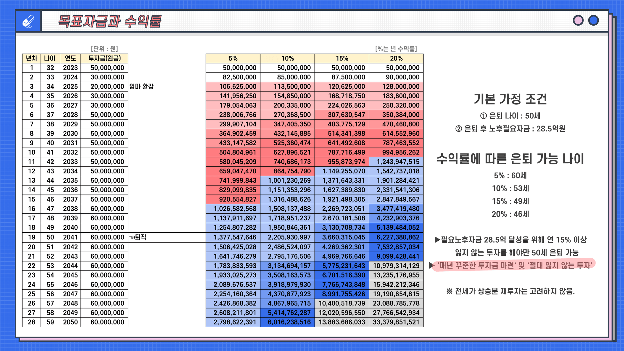Click the eraser icon in title bar

click(28, 21)
